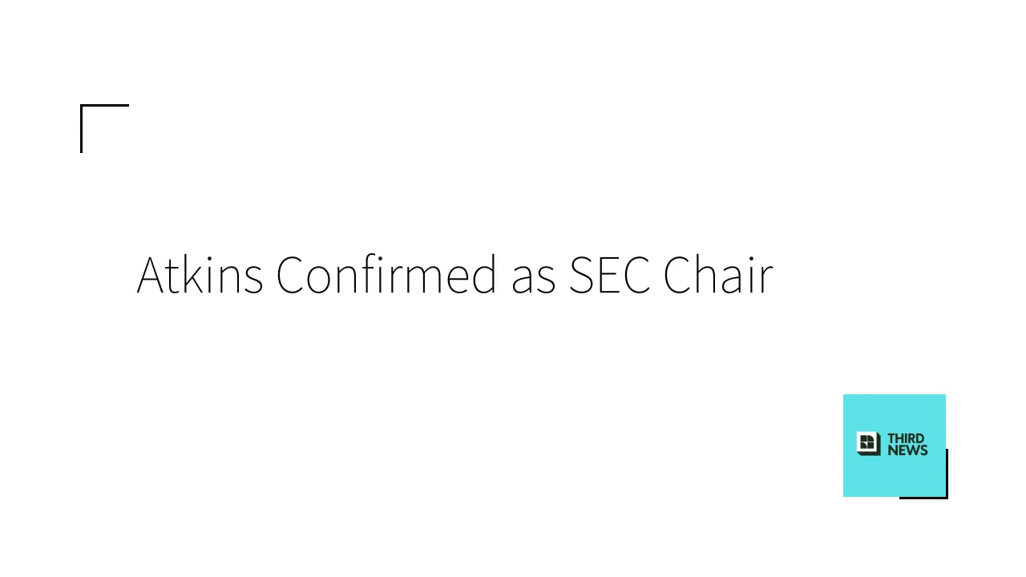Select the vertical line of the top-left bracket
The width and height of the screenshot is (1026, 577).
(x=81, y=128)
